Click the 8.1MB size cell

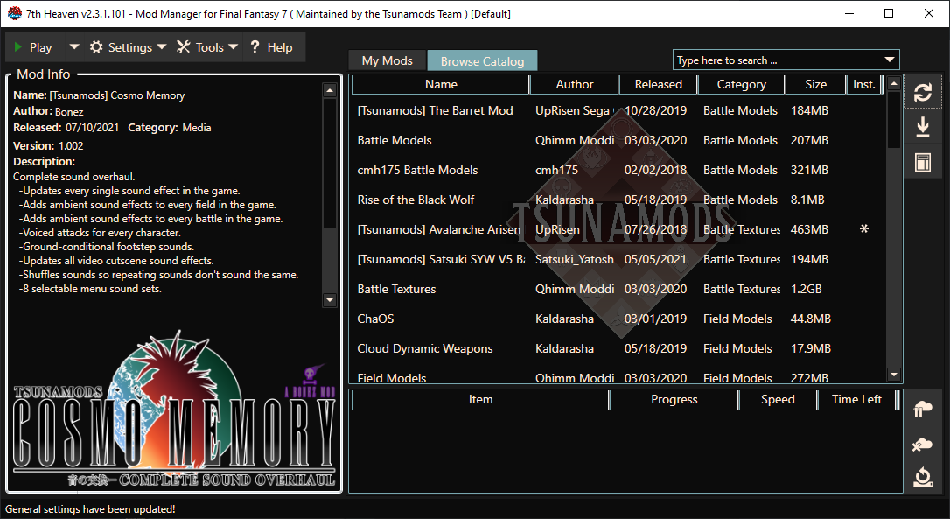pos(807,200)
